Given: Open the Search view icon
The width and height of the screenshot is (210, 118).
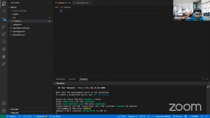Looking at the screenshot, I should coord(4,11).
